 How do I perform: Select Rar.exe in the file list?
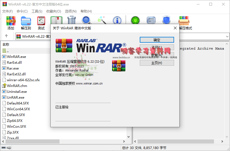click(x=13, y=68)
